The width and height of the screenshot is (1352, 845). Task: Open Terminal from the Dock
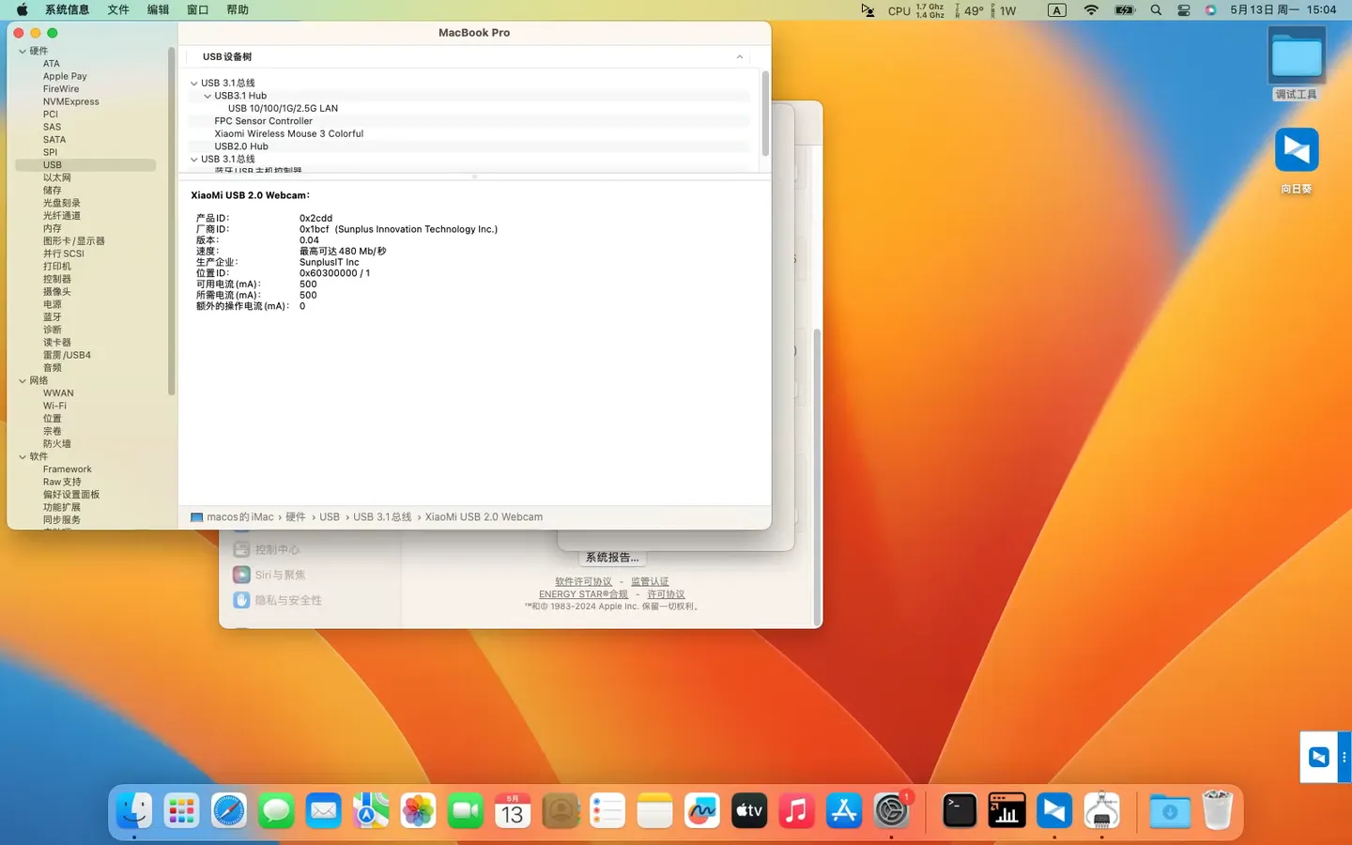[x=959, y=810]
